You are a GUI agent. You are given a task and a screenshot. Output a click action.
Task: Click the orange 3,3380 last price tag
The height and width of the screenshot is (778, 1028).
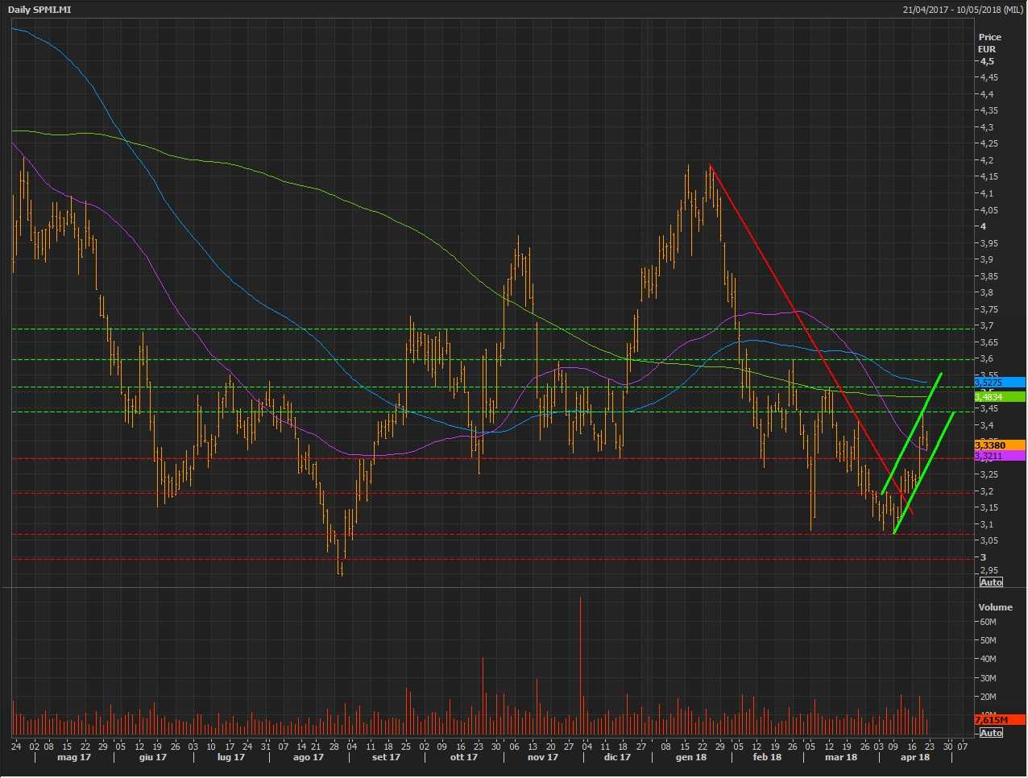[x=999, y=445]
